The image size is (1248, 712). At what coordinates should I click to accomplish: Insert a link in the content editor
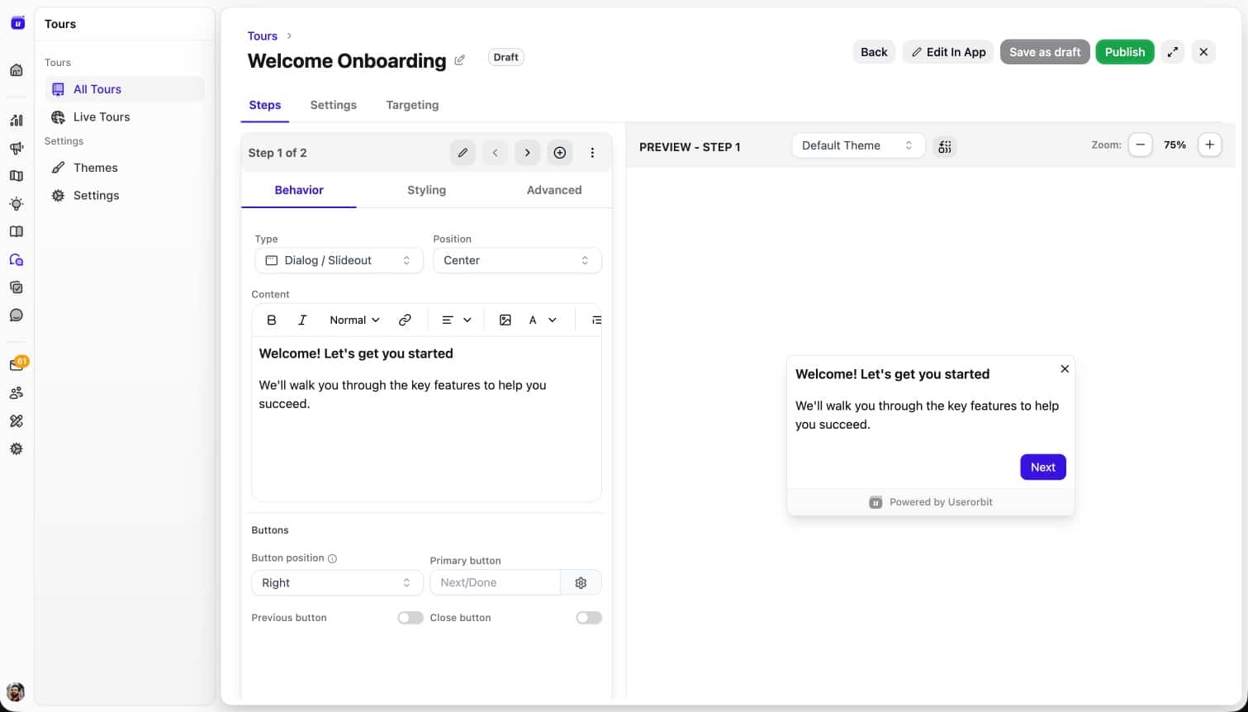point(405,320)
